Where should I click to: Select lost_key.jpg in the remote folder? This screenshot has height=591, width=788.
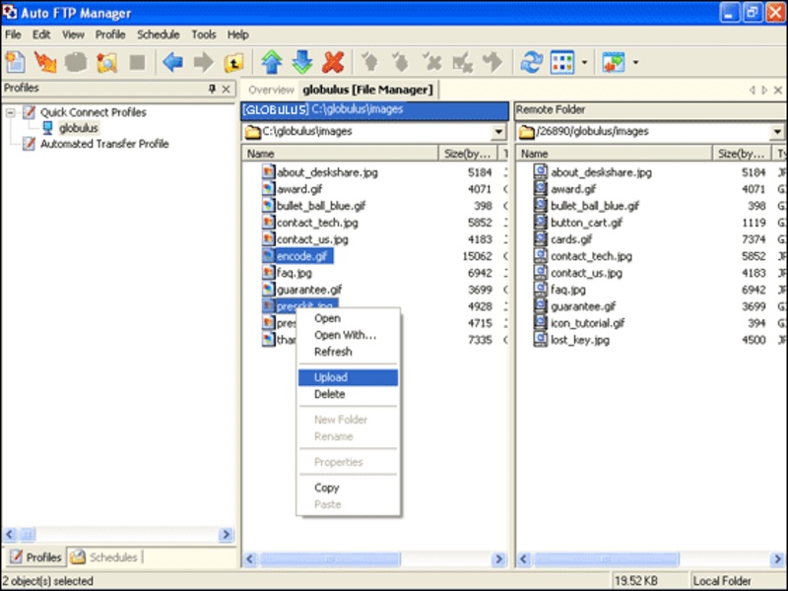(x=579, y=340)
